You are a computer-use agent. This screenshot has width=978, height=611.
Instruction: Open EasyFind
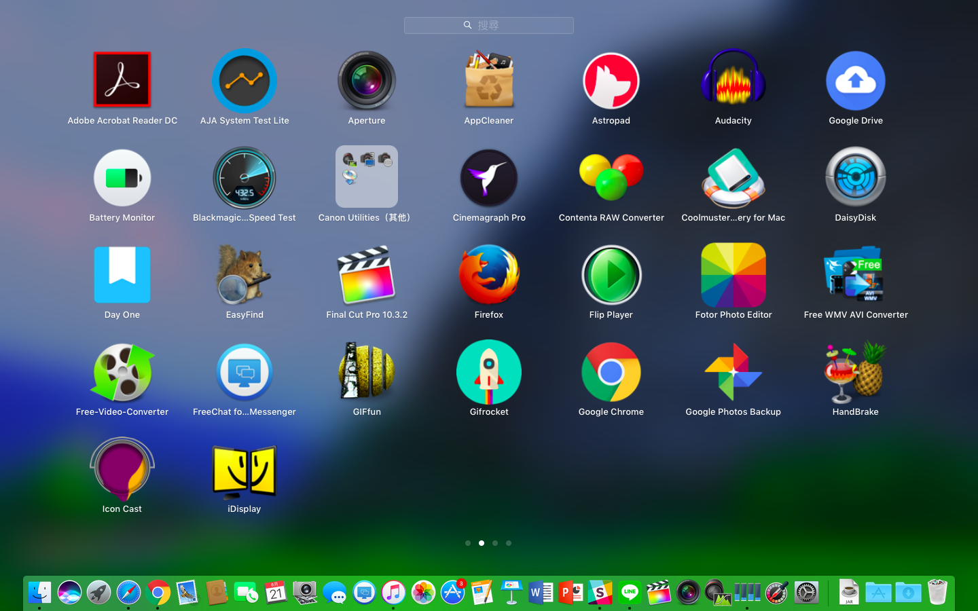click(244, 275)
